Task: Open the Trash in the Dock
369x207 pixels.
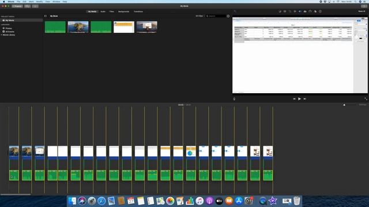Action: click(297, 201)
